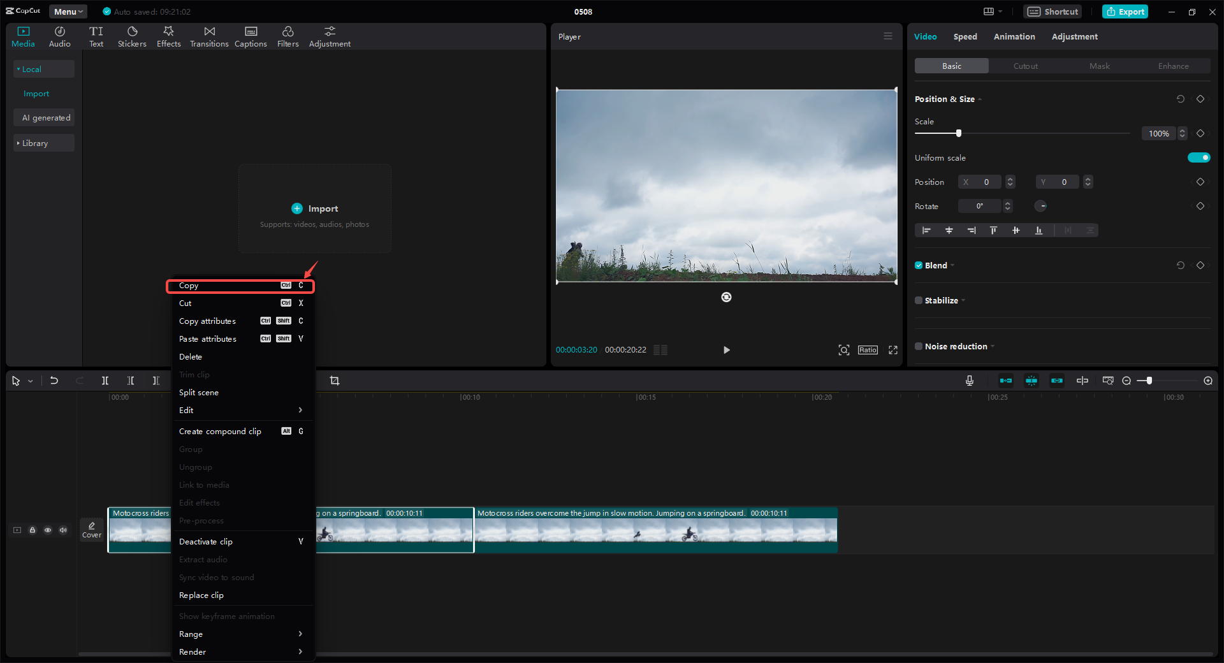Open the Captions panel
This screenshot has height=663, width=1224.
(250, 36)
